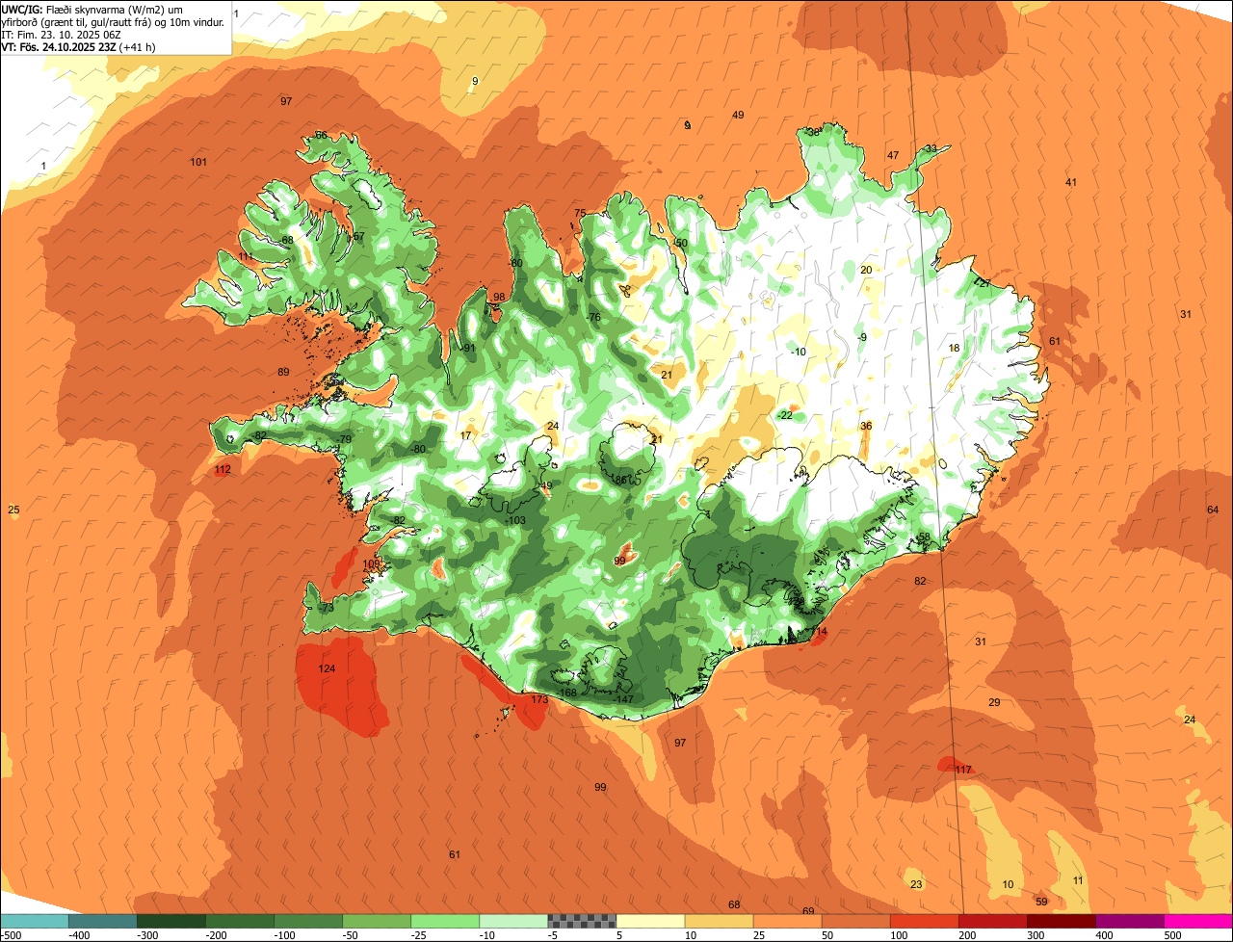The height and width of the screenshot is (942, 1233).
Task: Click the -79 value on the map
Action: 344,439
